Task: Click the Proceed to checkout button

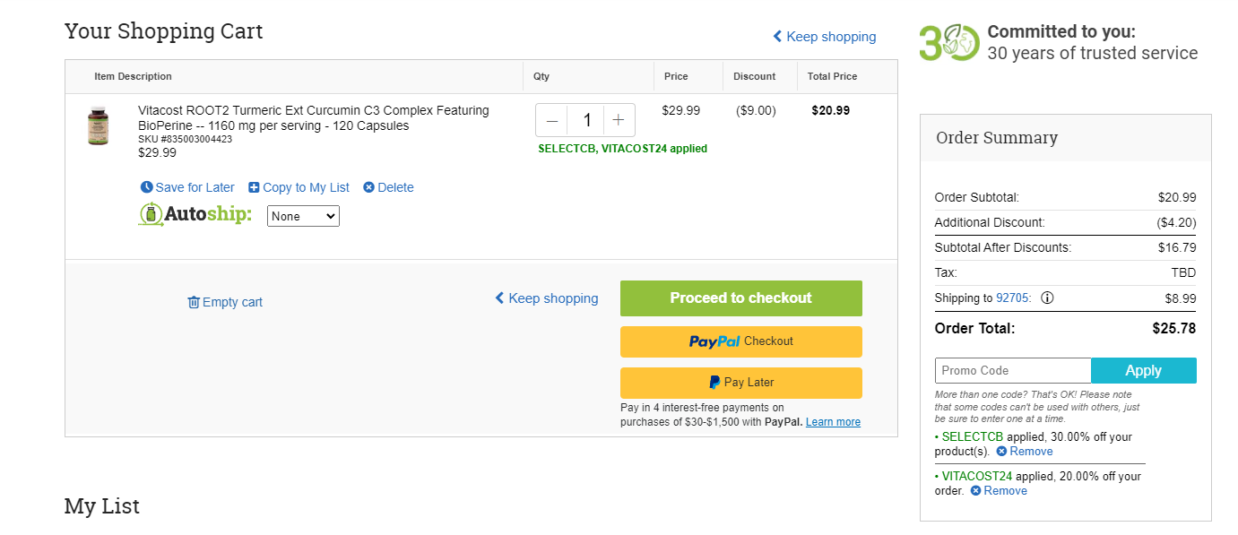Action: click(741, 298)
